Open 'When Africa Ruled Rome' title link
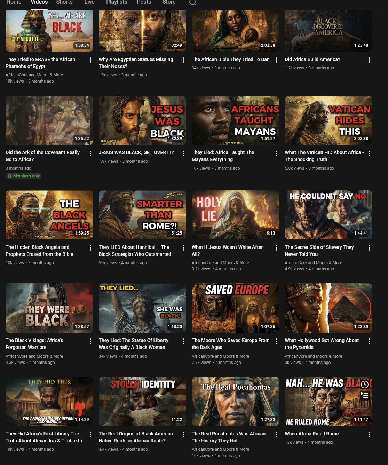 [x=312, y=434]
